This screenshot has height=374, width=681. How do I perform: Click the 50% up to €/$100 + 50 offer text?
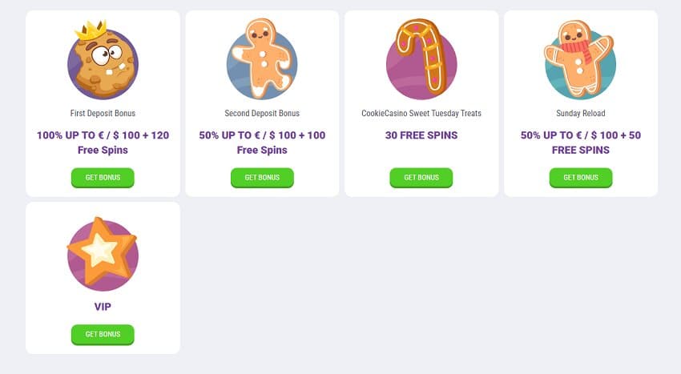click(x=581, y=143)
